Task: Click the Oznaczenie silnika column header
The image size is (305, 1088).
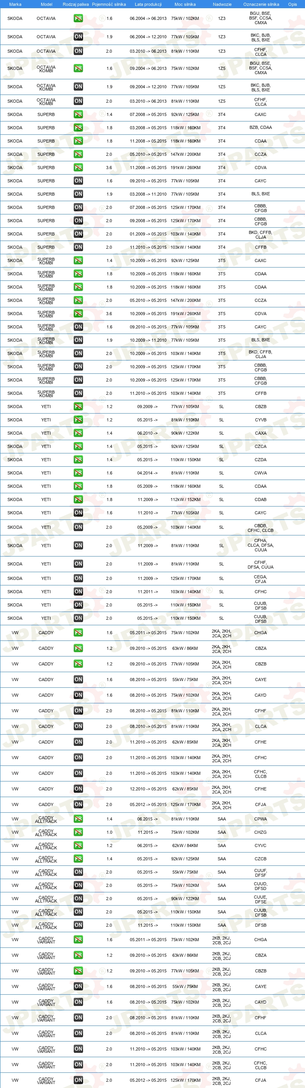Action: coord(261,4)
